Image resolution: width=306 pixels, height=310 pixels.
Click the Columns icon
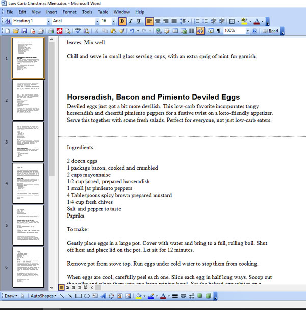(x=191, y=31)
